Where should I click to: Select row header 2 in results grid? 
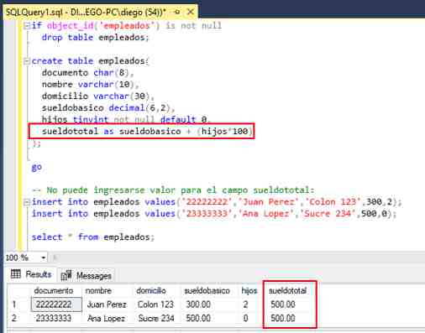(x=14, y=318)
